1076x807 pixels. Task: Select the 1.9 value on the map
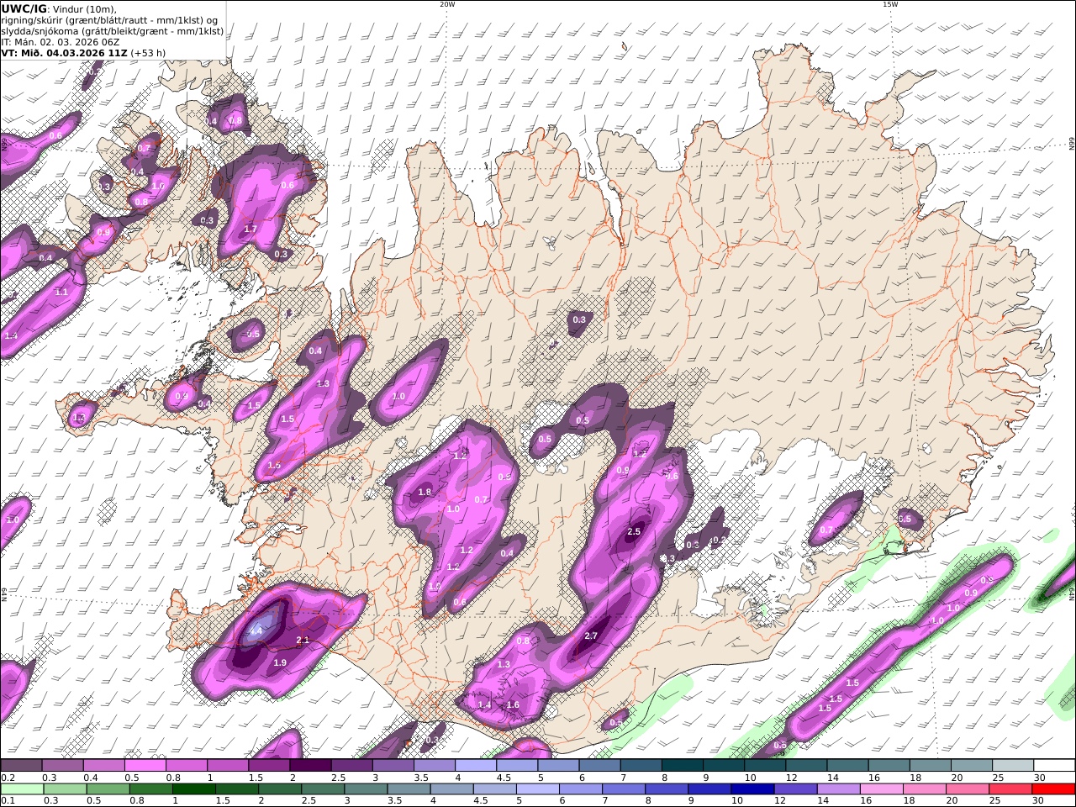(x=281, y=662)
